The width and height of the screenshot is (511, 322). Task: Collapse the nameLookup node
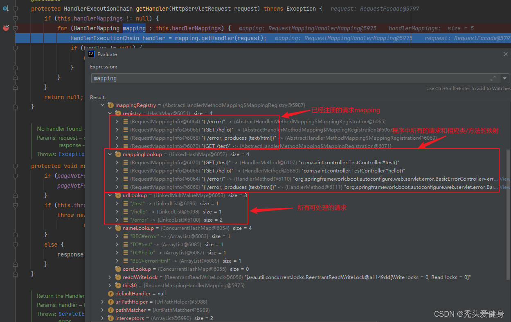pyautogui.click(x=110, y=228)
